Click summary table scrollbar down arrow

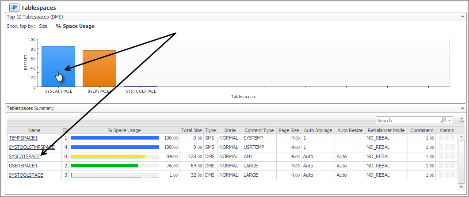point(461,187)
